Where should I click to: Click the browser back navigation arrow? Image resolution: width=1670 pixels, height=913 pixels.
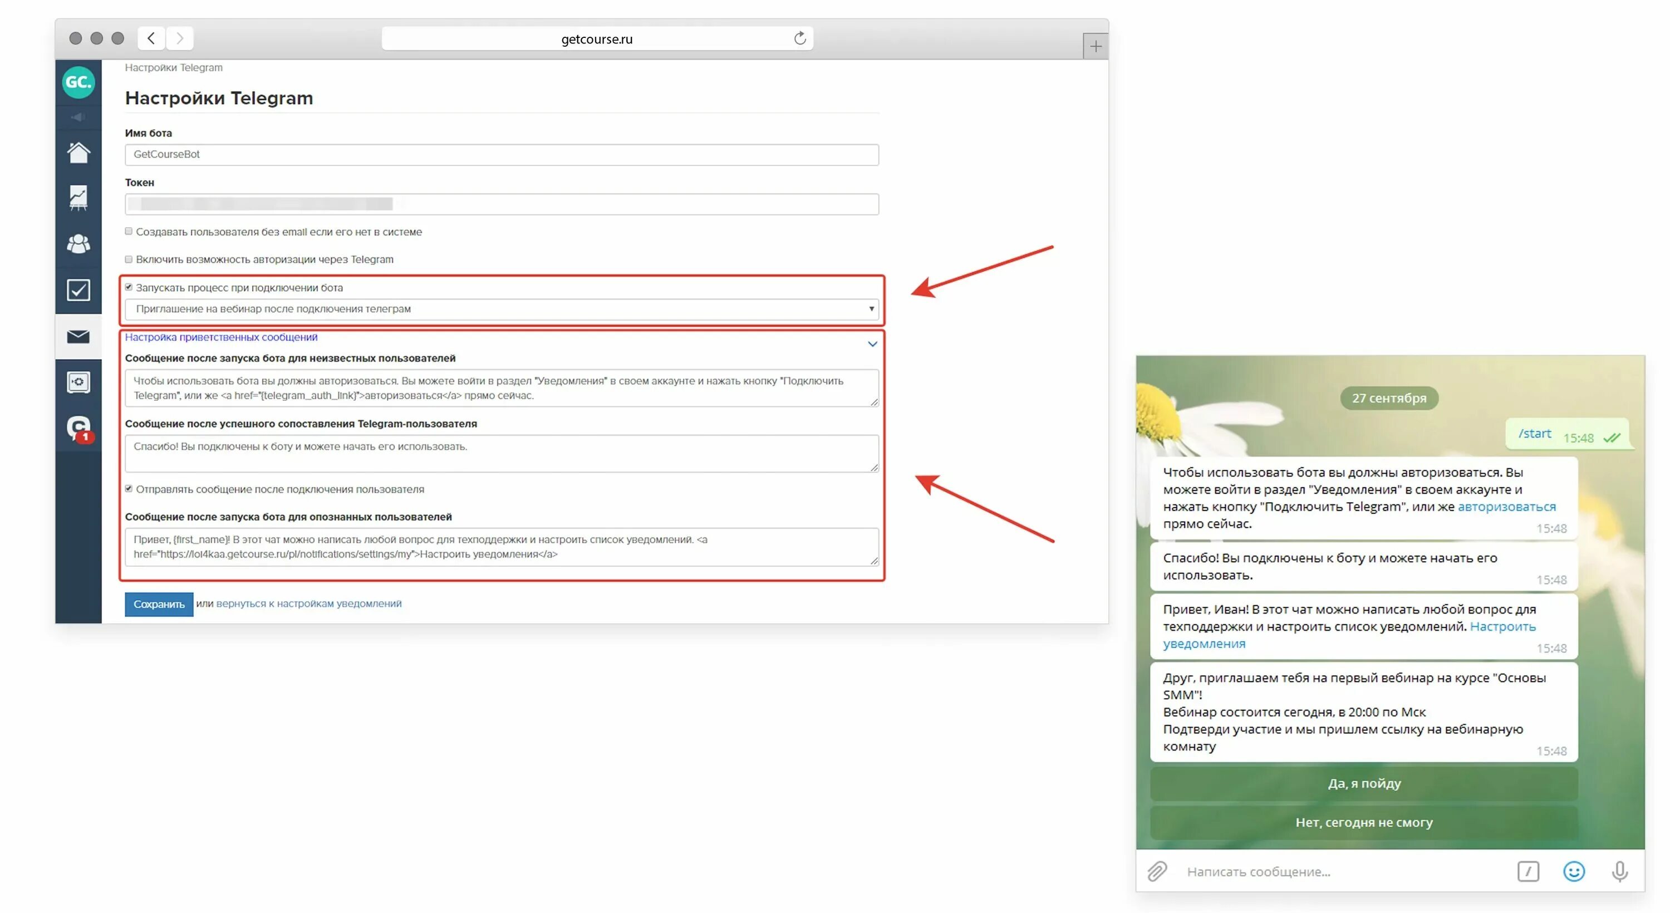point(151,38)
